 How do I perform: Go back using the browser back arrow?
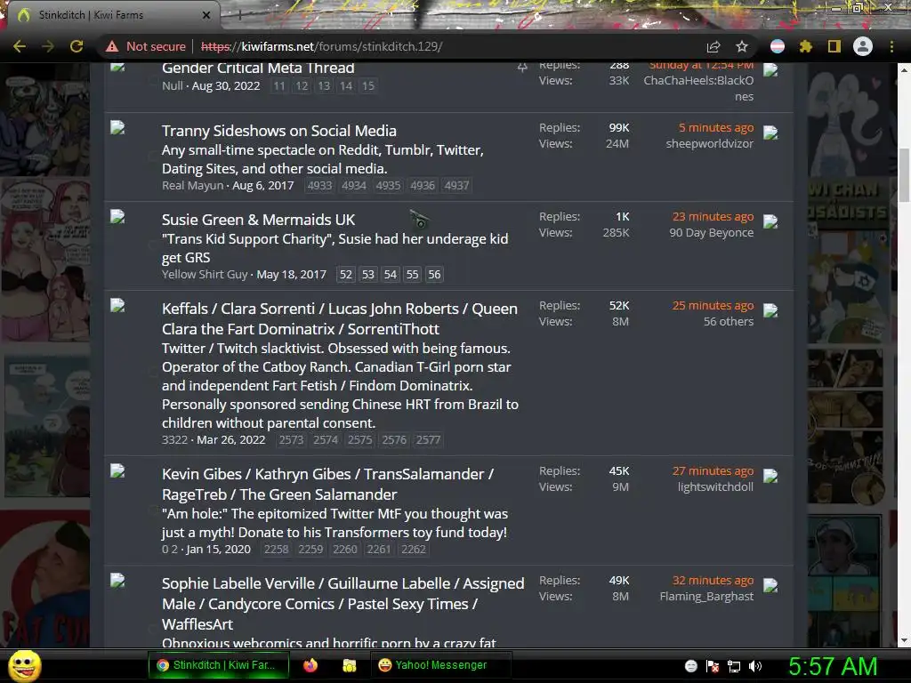(20, 46)
